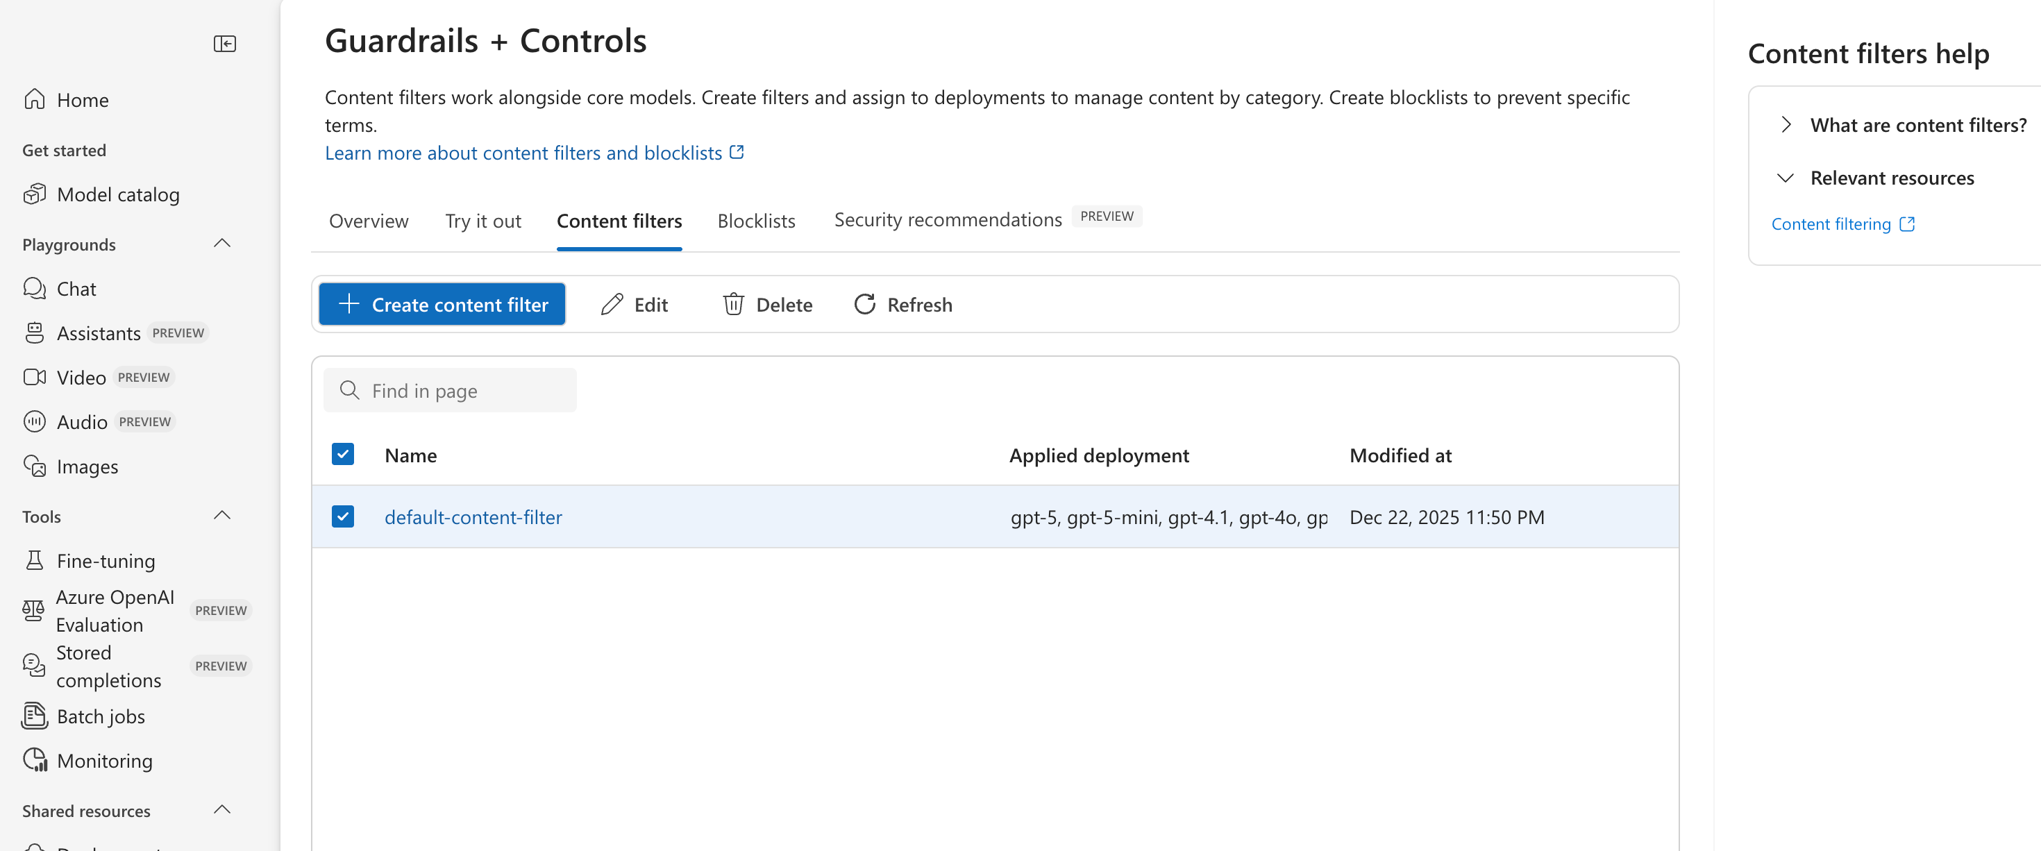Switch to the Blocklists tab
This screenshot has height=851, width=2041.
click(756, 221)
